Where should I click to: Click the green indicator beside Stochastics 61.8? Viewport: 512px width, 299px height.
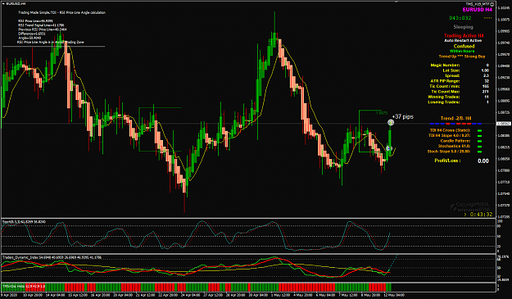[x=480, y=147]
